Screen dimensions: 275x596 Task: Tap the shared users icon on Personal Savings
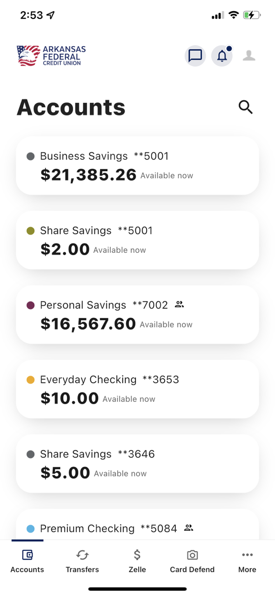click(179, 304)
